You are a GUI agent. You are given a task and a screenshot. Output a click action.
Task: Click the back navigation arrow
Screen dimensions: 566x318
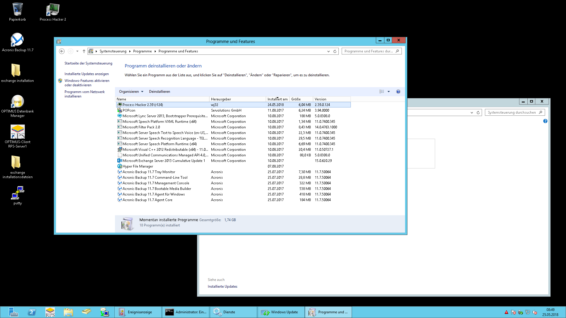coord(62,51)
